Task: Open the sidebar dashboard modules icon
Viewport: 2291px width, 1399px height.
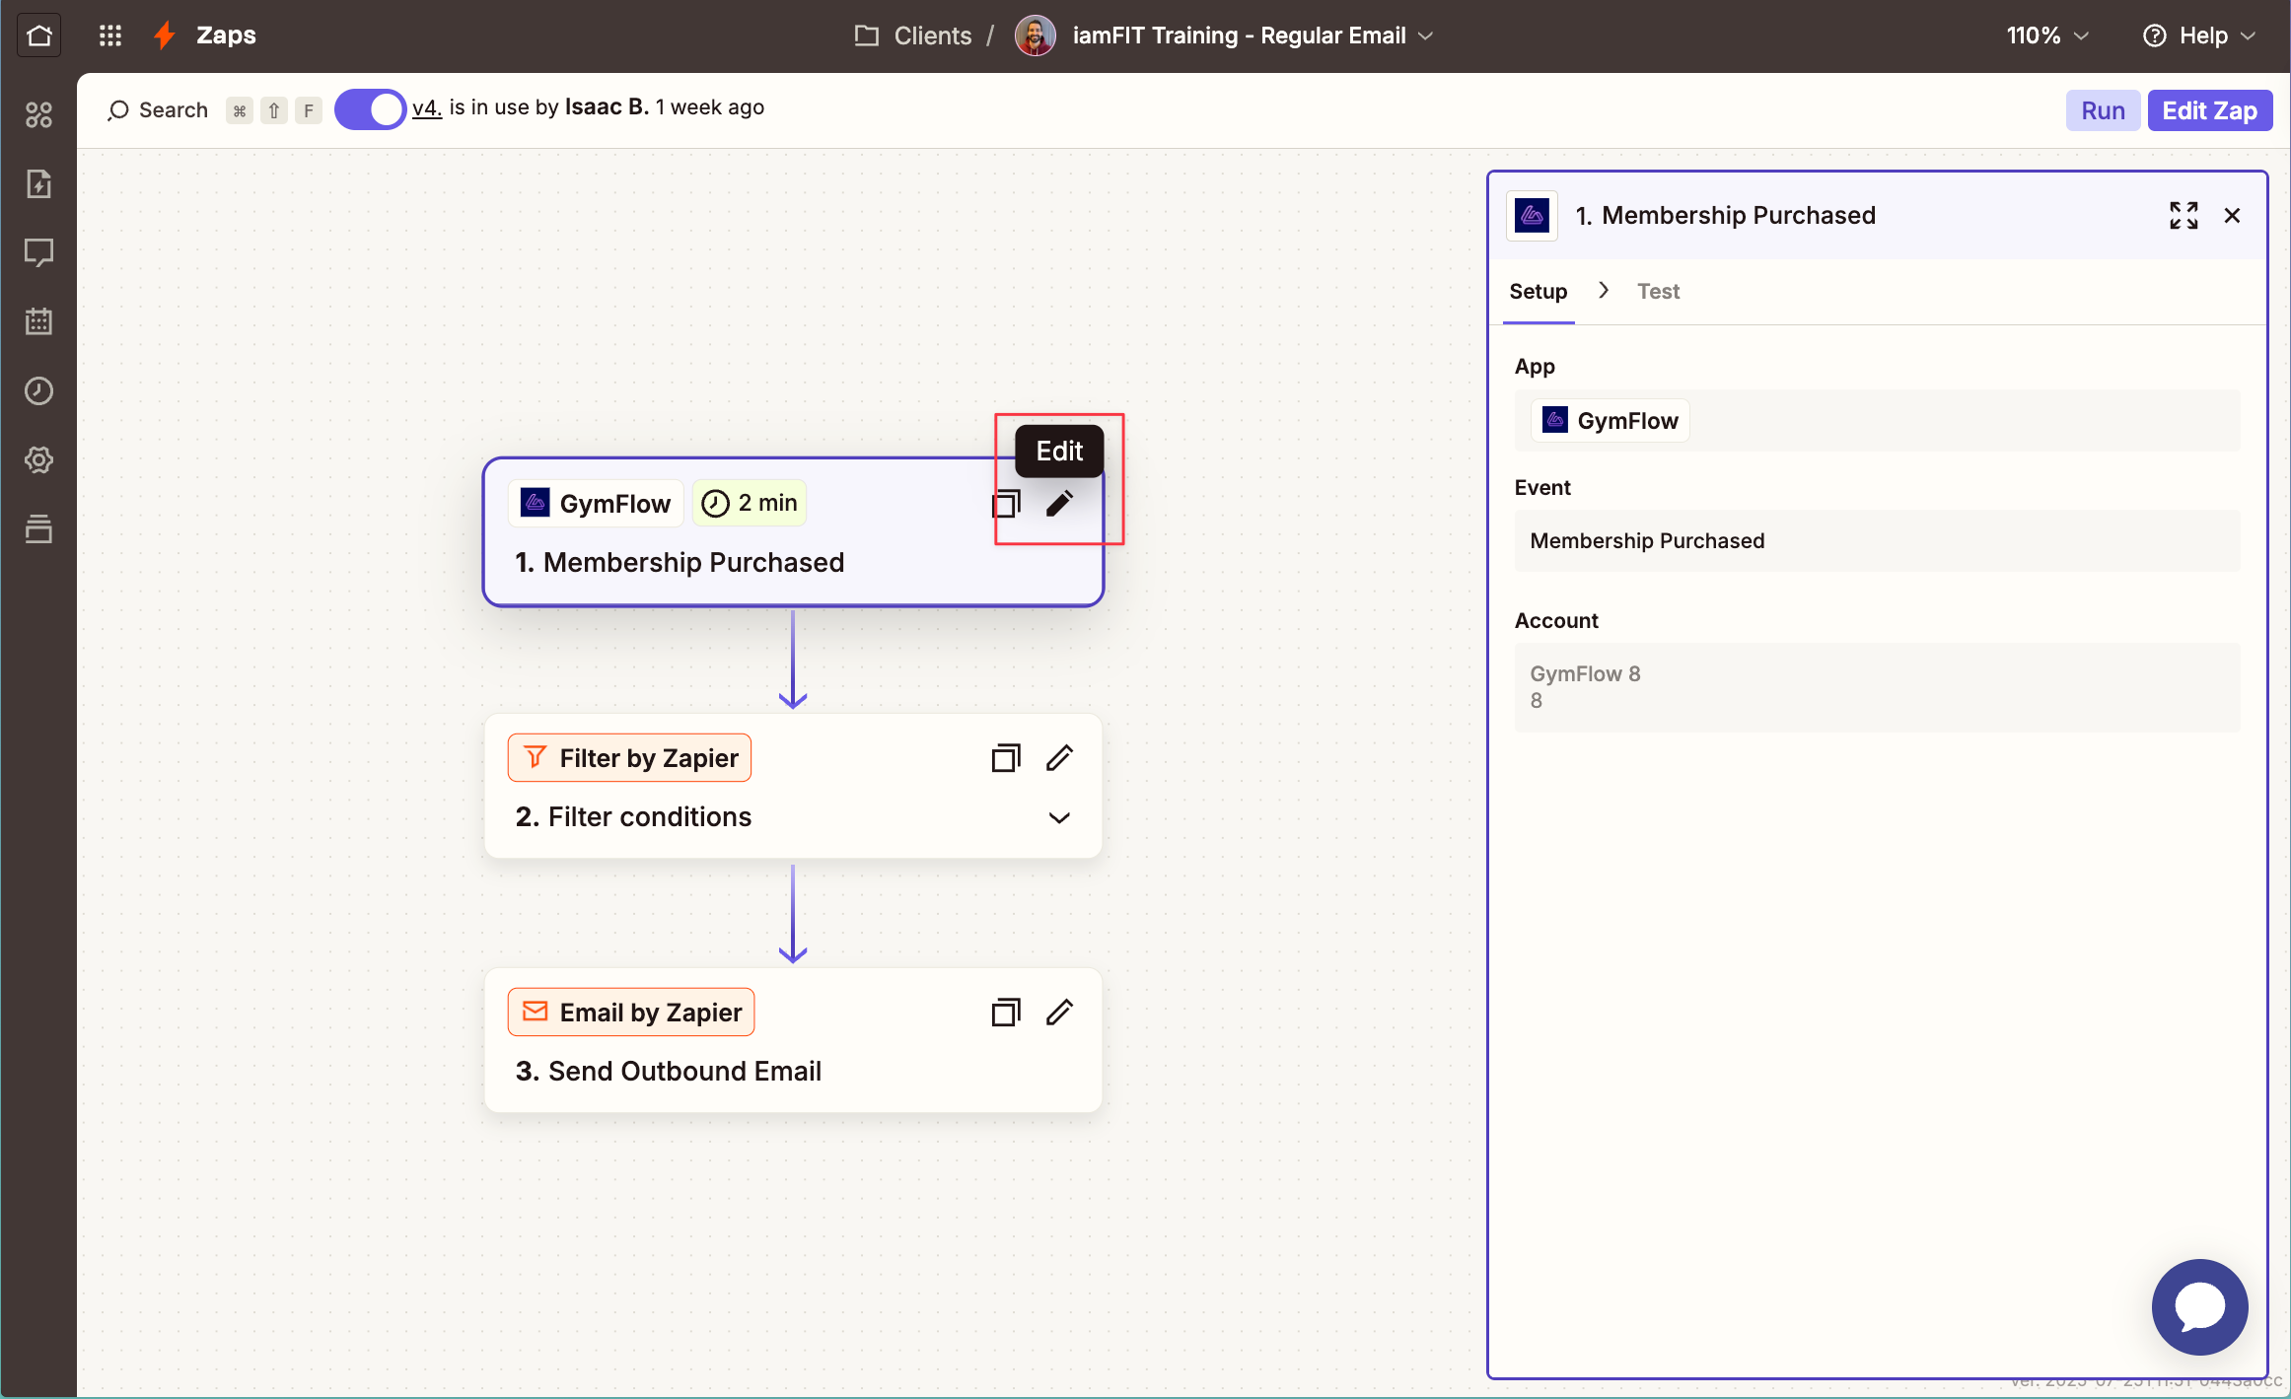Action: (x=38, y=115)
